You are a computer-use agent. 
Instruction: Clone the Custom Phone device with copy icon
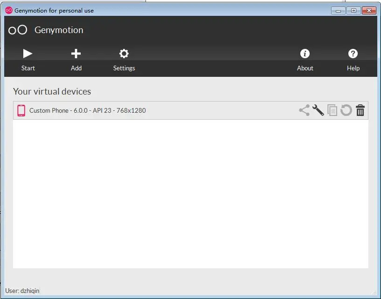point(332,110)
